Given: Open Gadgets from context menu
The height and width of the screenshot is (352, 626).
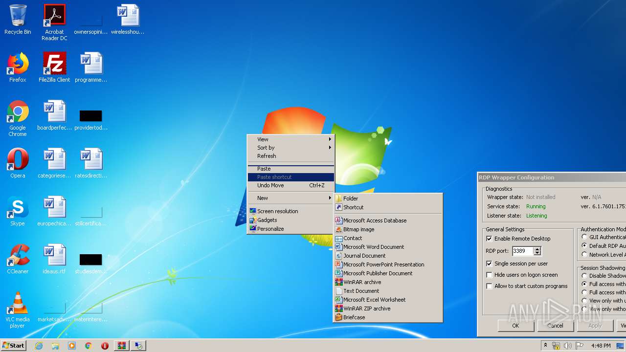Looking at the screenshot, I should click(x=291, y=220).
